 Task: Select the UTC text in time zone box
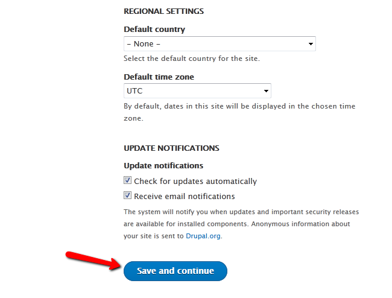(x=134, y=90)
